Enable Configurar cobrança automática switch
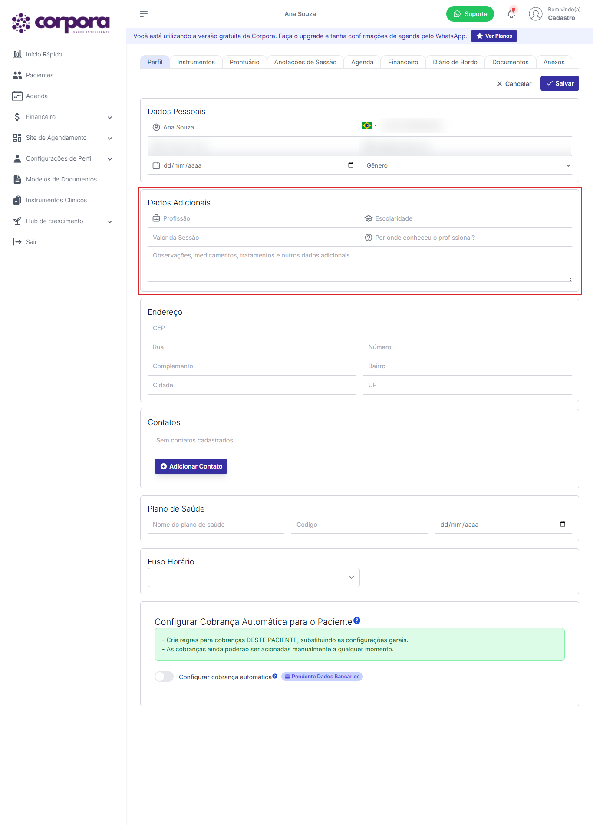The width and height of the screenshot is (593, 825). 164,676
